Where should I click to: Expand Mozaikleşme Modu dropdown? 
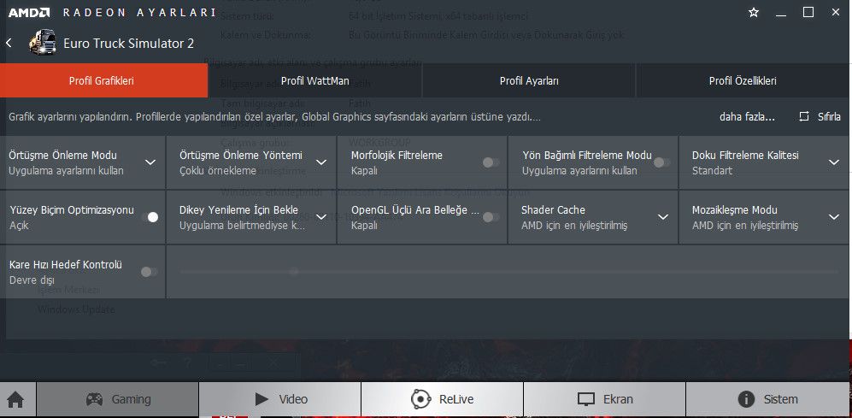click(834, 217)
